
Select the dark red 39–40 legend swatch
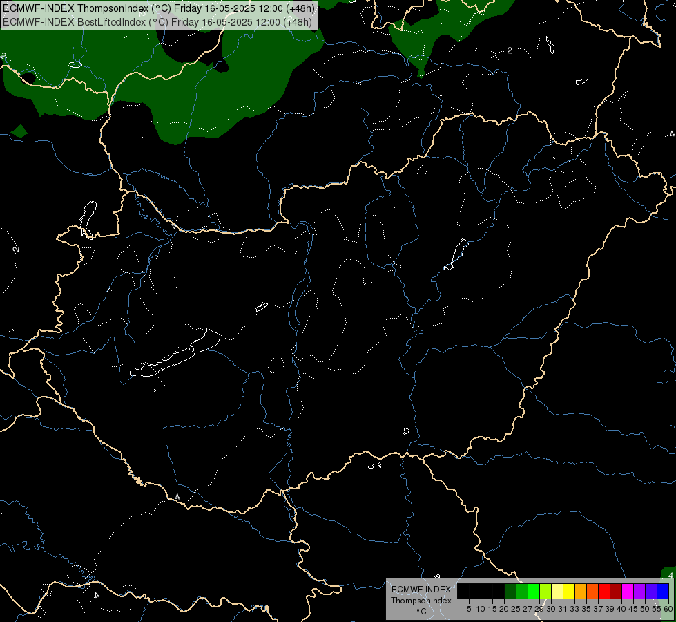click(616, 592)
